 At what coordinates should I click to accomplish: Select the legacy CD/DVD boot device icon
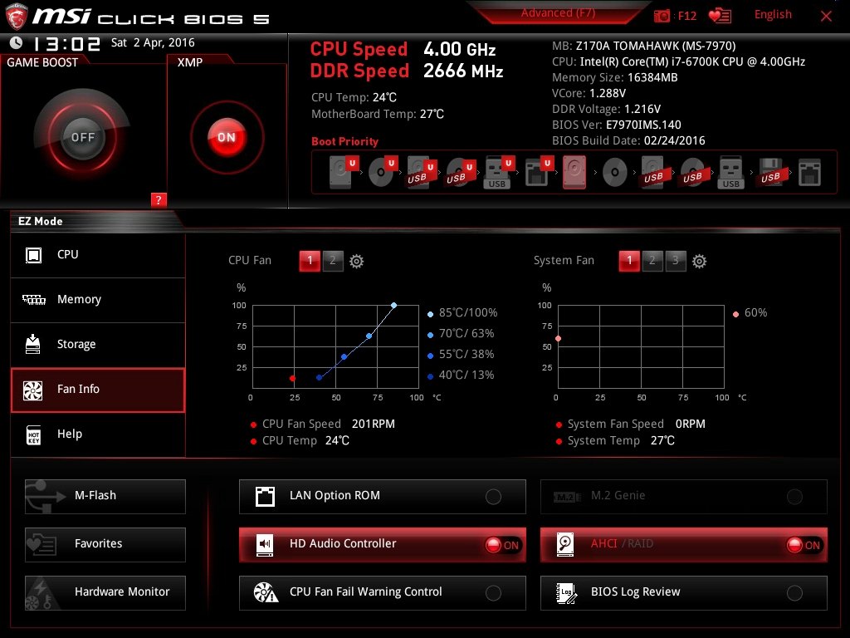click(x=615, y=173)
